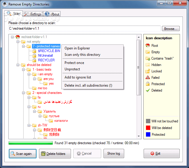Click the magnifier icon on the Scan tab

[9, 13]
